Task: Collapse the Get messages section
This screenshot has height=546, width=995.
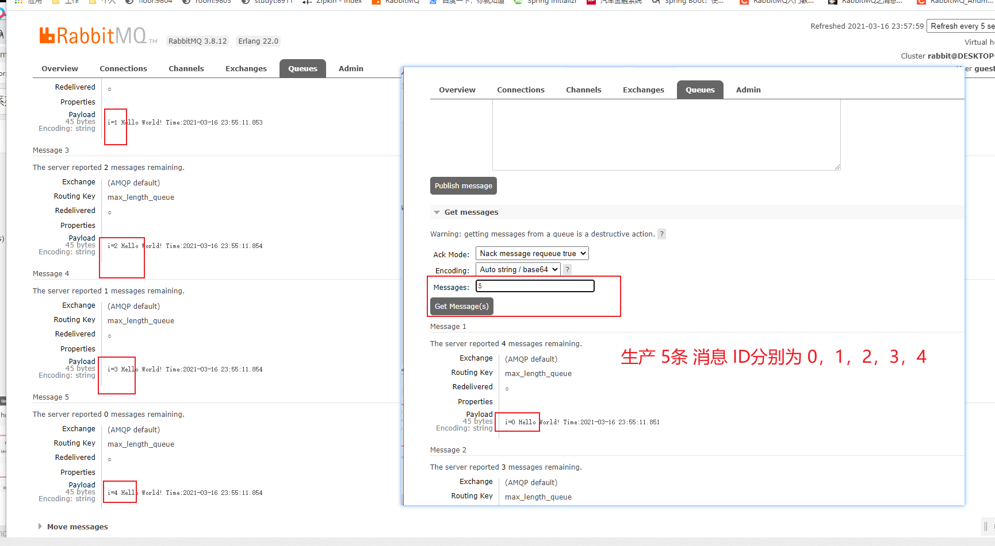Action: click(x=437, y=212)
